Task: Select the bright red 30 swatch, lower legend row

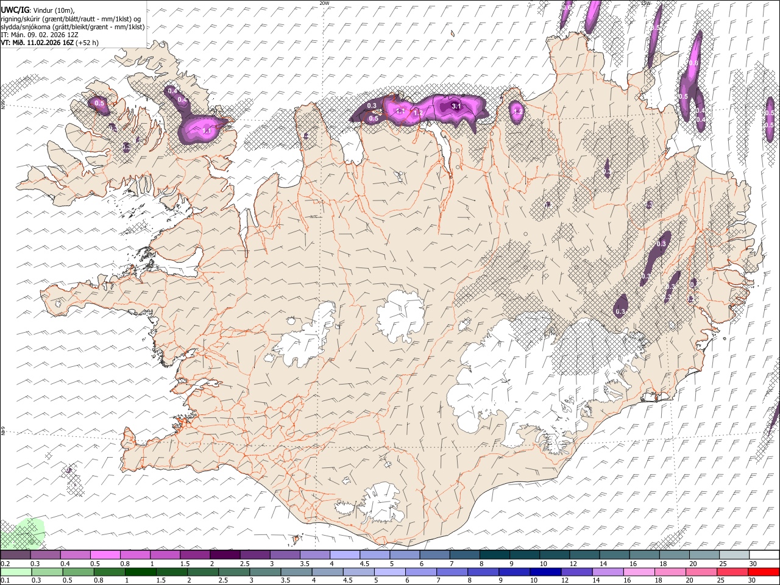Action: pyautogui.click(x=764, y=572)
